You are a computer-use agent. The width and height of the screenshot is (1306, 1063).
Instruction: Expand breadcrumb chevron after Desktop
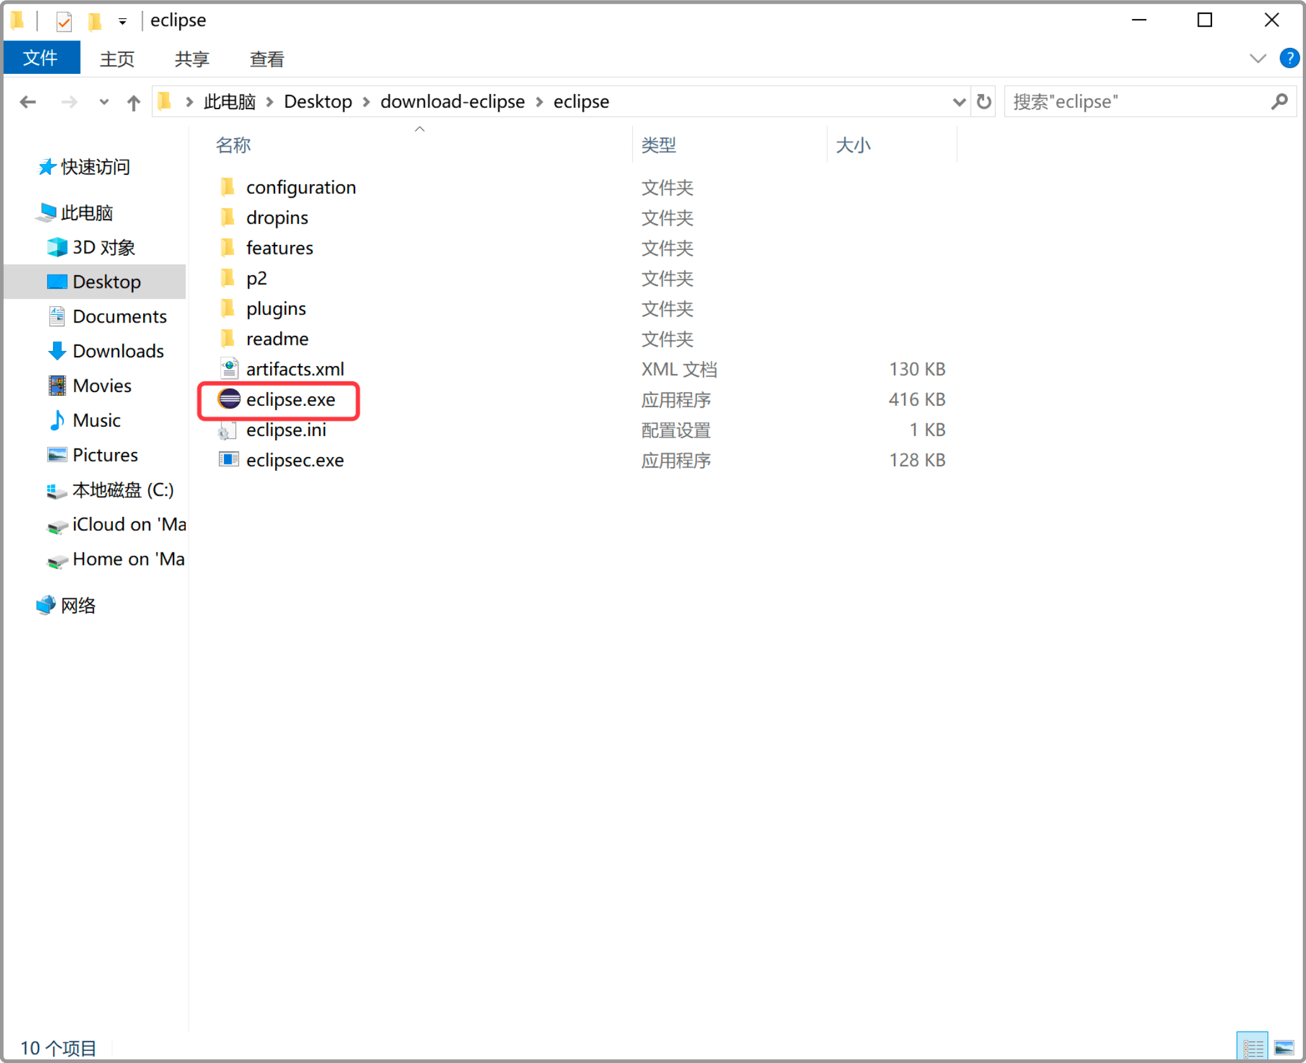click(367, 102)
